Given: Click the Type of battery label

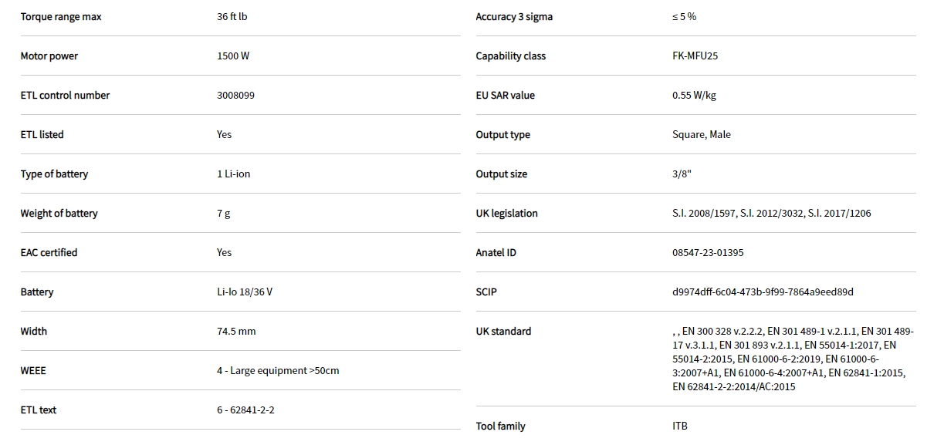Looking at the screenshot, I should point(54,174).
